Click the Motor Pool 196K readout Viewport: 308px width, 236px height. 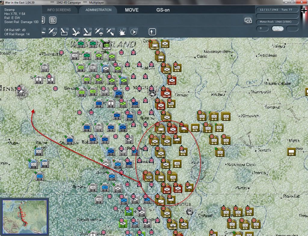(277, 22)
